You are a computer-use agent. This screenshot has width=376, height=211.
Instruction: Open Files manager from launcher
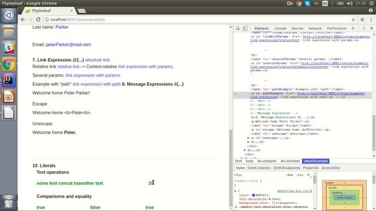(9, 32)
